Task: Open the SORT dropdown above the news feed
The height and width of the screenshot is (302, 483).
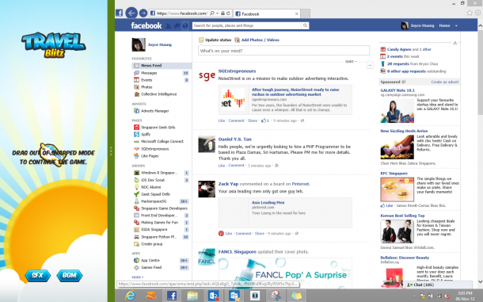Action: tap(351, 62)
